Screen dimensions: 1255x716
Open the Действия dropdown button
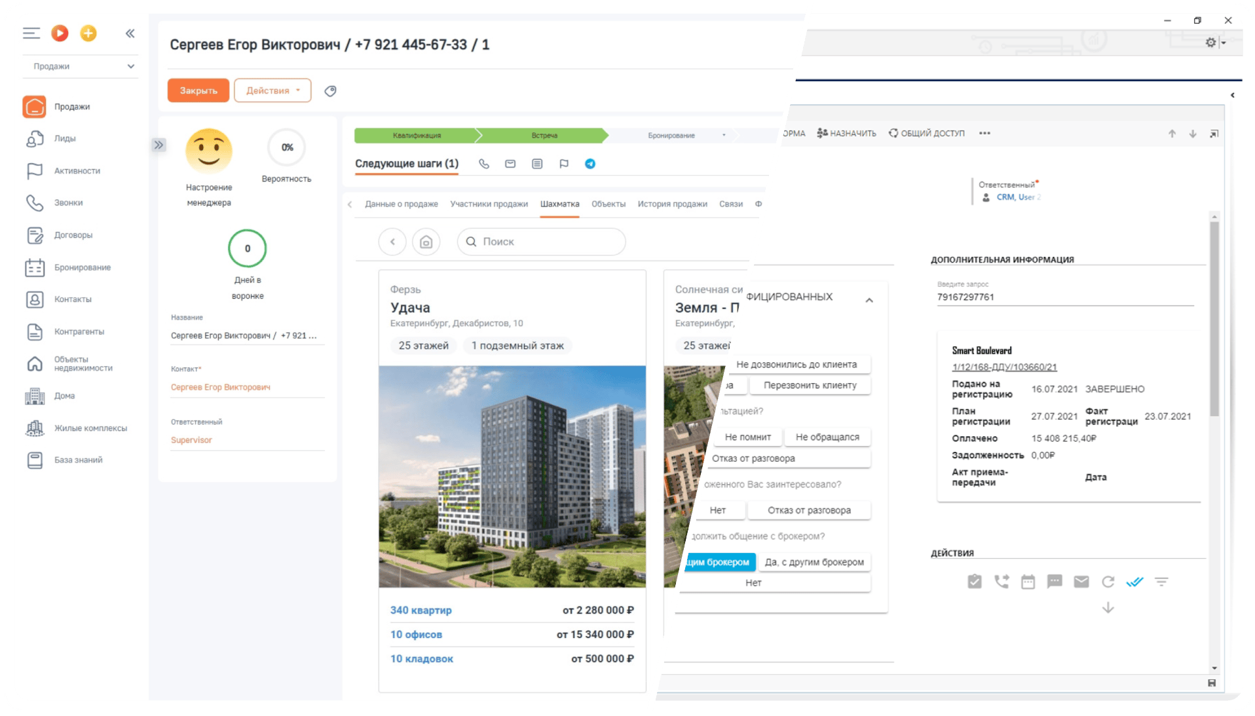(x=272, y=90)
